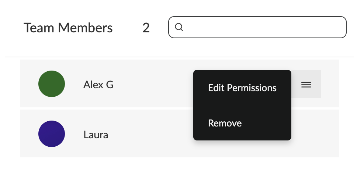Click the divider line under the Team Members header
The image size is (357, 175).
tap(179, 57)
